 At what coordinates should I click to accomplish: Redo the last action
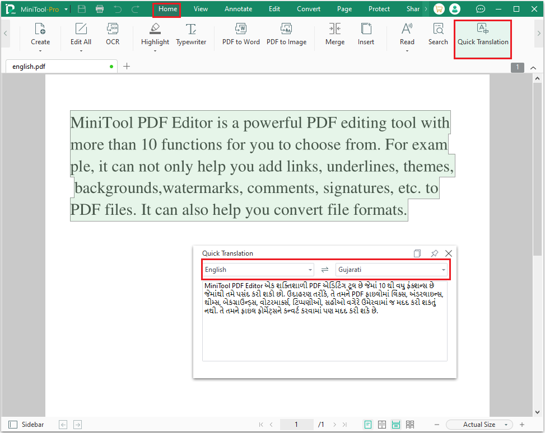(135, 9)
